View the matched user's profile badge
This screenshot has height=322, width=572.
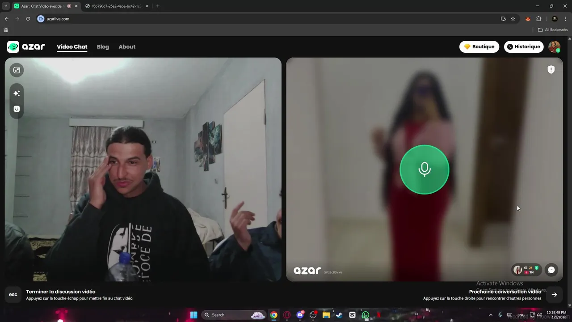[526, 270]
